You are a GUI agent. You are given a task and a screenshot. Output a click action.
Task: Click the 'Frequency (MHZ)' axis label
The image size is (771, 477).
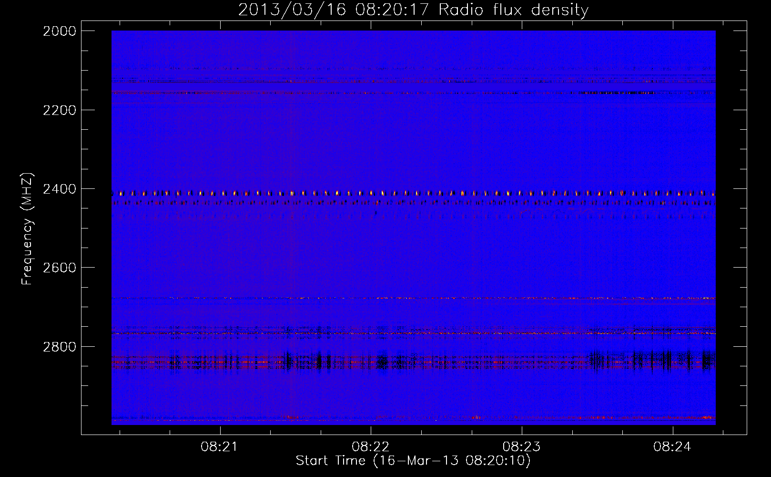[27, 229]
